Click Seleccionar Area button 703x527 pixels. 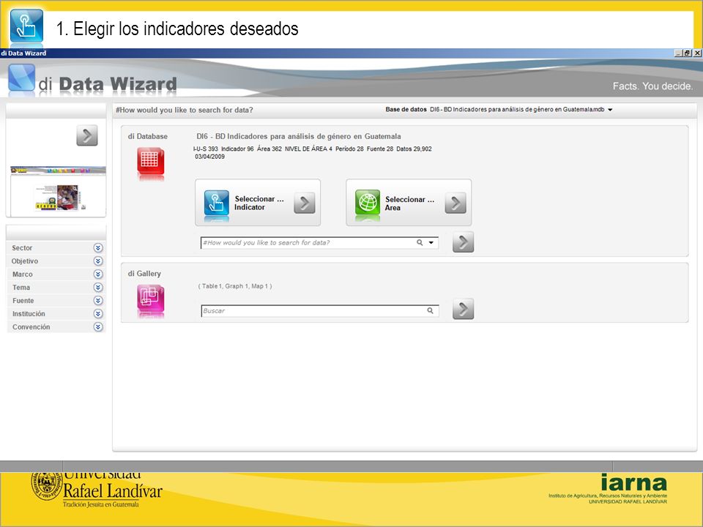point(409,203)
